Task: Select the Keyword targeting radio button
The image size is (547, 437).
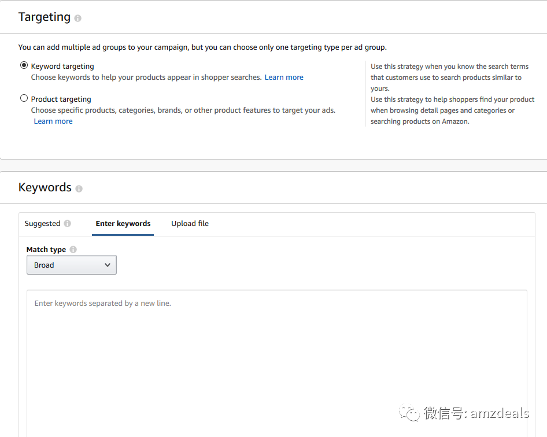Action: 24,65
